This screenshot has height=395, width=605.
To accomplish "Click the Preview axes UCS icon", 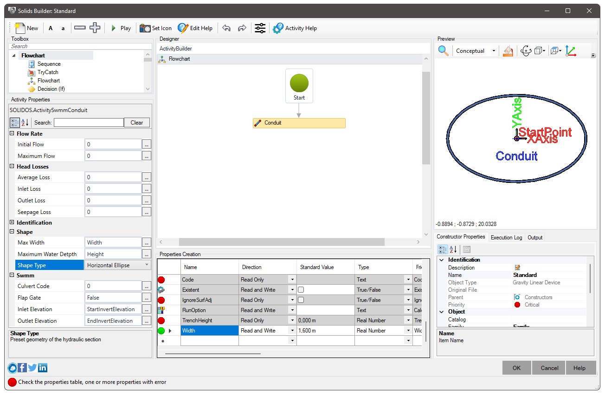I will [x=571, y=50].
